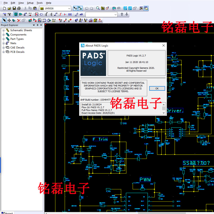Click the up arrow toolbar button

point(122,14)
